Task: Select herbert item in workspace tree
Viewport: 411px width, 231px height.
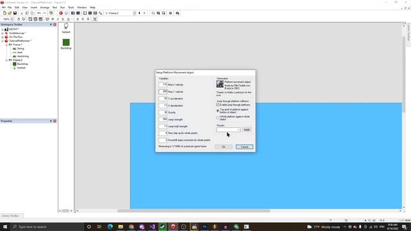Action: pyautogui.click(x=21, y=68)
